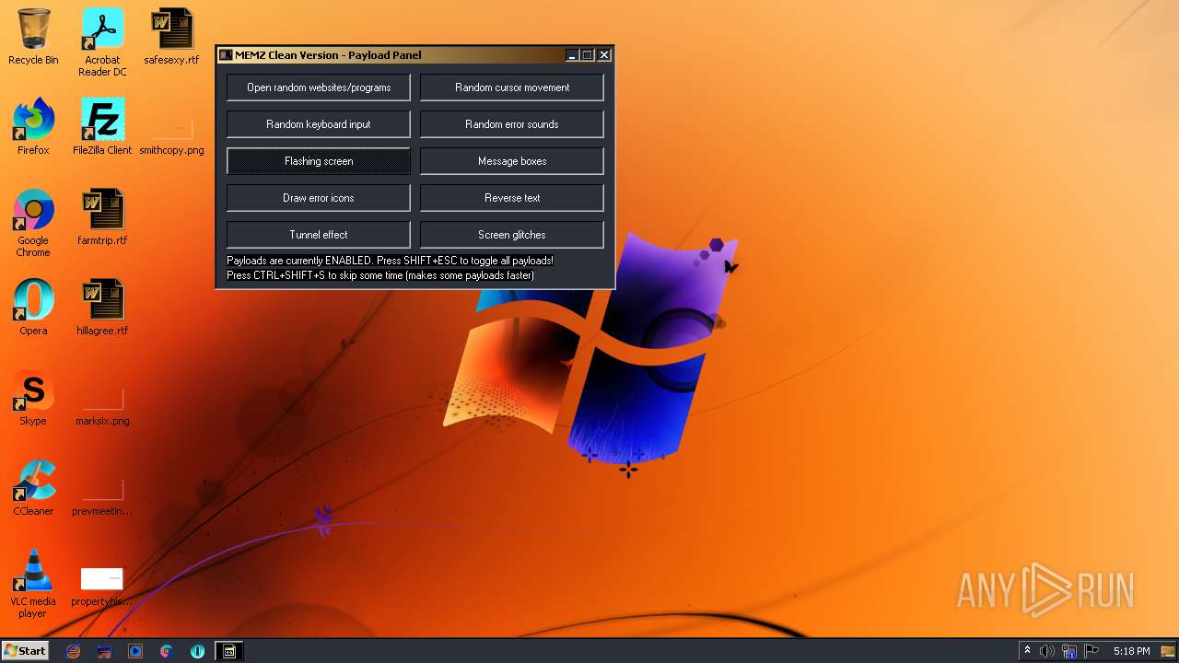Open Windows Media Player taskbar icon

135,651
